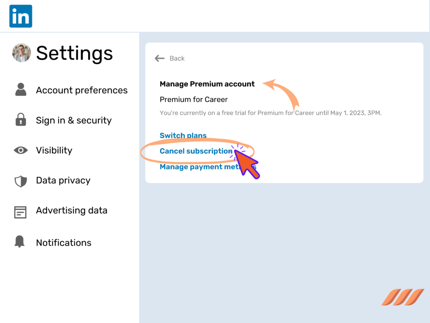Click the LinkedIn logo
Image resolution: width=430 pixels, height=323 pixels.
[21, 16]
